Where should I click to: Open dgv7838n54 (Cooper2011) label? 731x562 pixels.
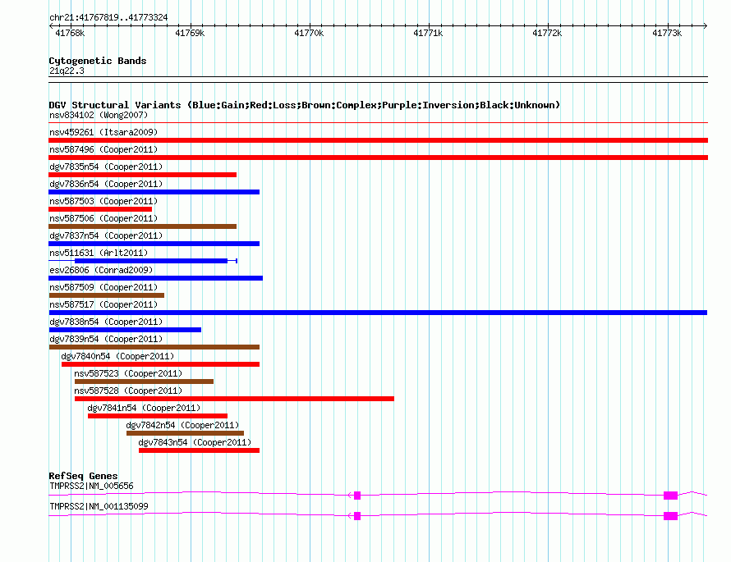106,322
